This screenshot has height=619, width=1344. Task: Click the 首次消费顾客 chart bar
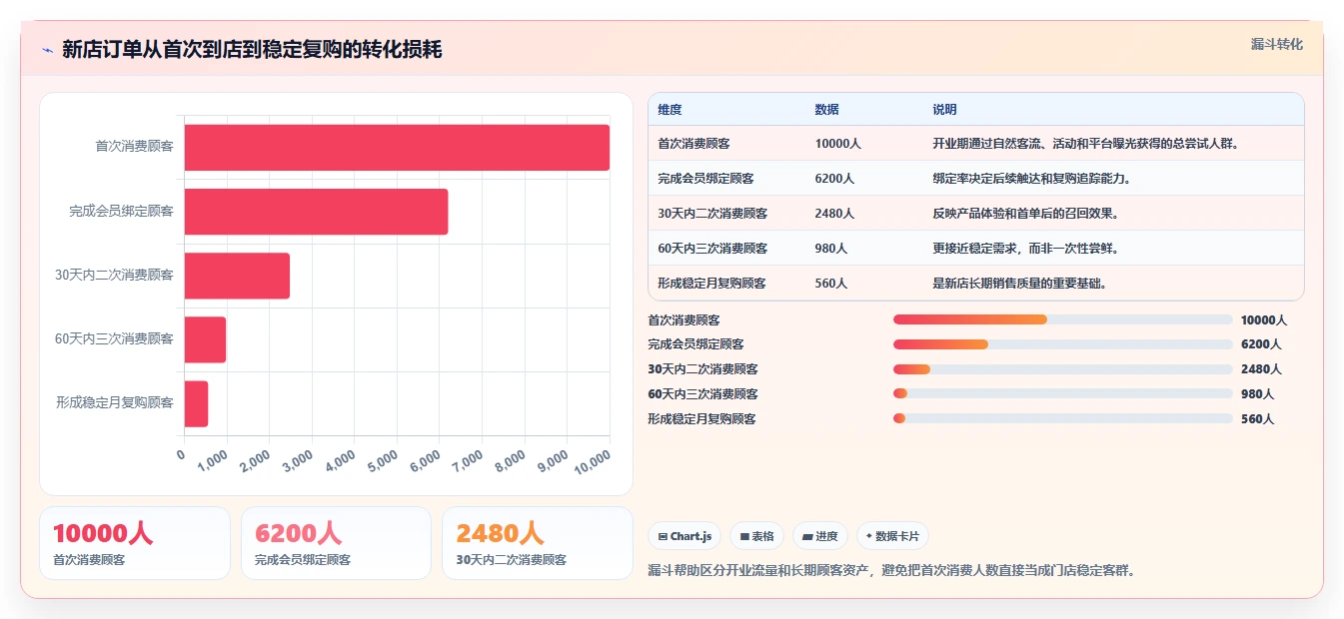397,147
